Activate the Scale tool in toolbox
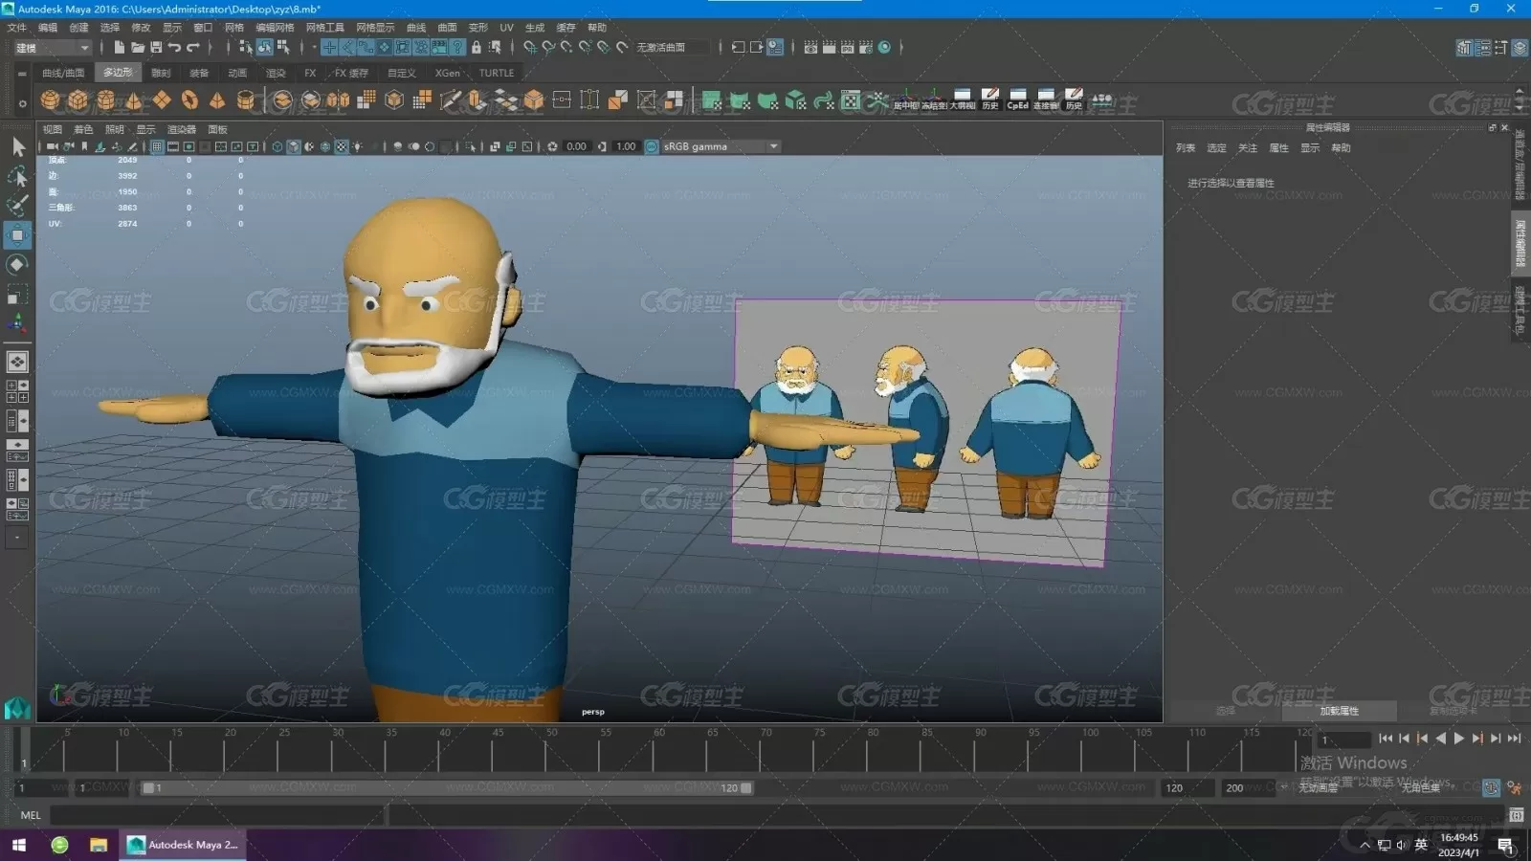 click(17, 294)
